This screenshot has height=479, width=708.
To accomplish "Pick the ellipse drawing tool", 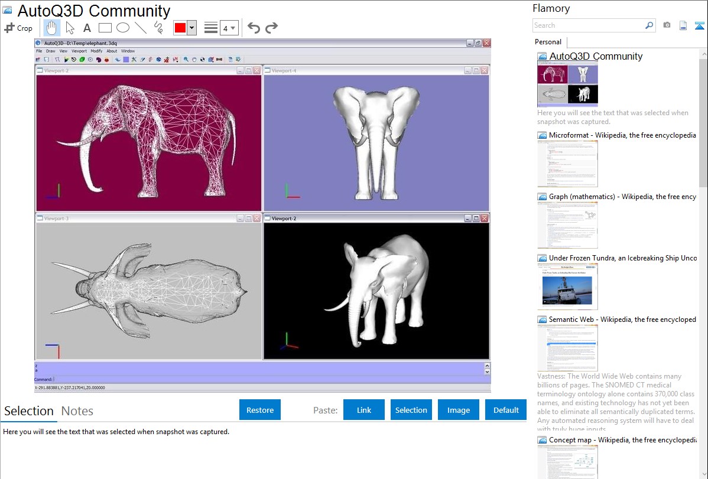I will [x=123, y=28].
